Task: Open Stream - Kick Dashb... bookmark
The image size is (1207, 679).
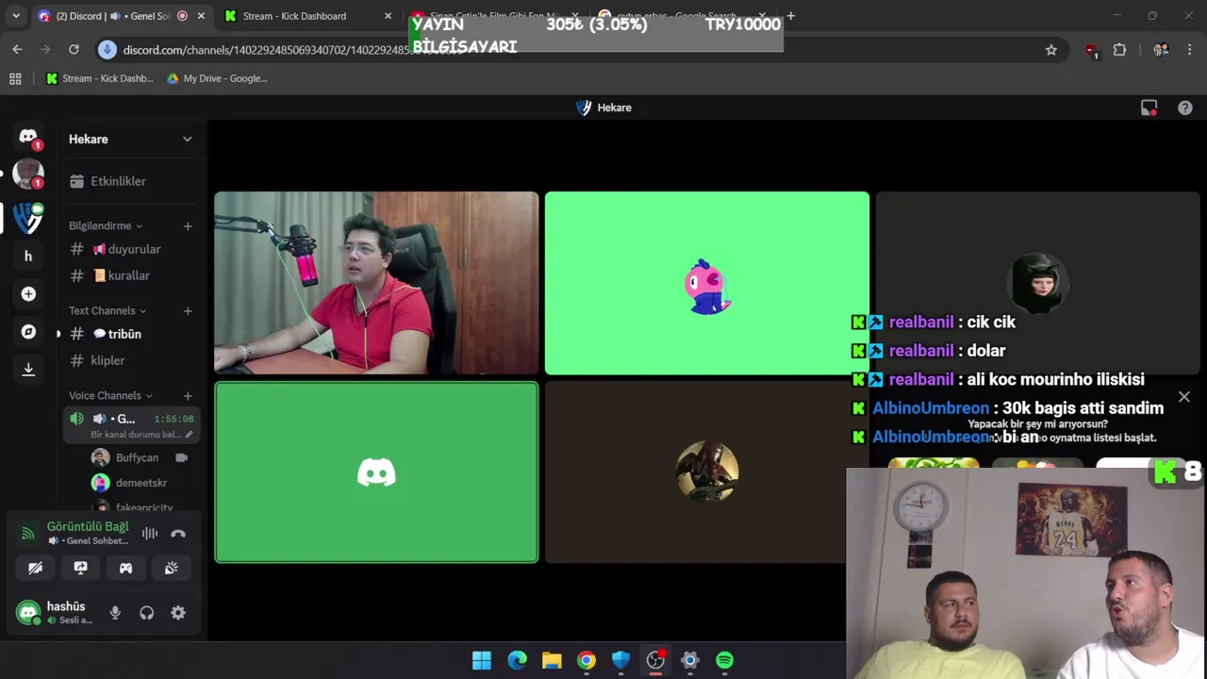Action: (x=99, y=78)
